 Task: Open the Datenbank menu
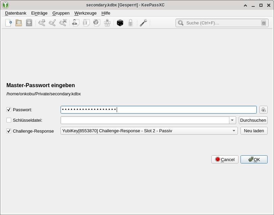pos(16,13)
